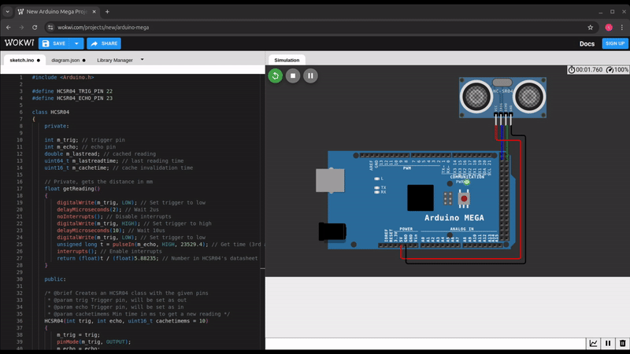Click the serial monitor input field
This screenshot has height=354, width=630.
[425, 344]
